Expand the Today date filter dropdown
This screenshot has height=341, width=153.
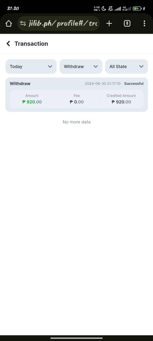coord(31,66)
